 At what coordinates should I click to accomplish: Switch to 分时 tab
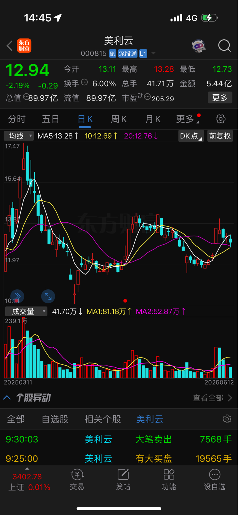[x=17, y=119]
